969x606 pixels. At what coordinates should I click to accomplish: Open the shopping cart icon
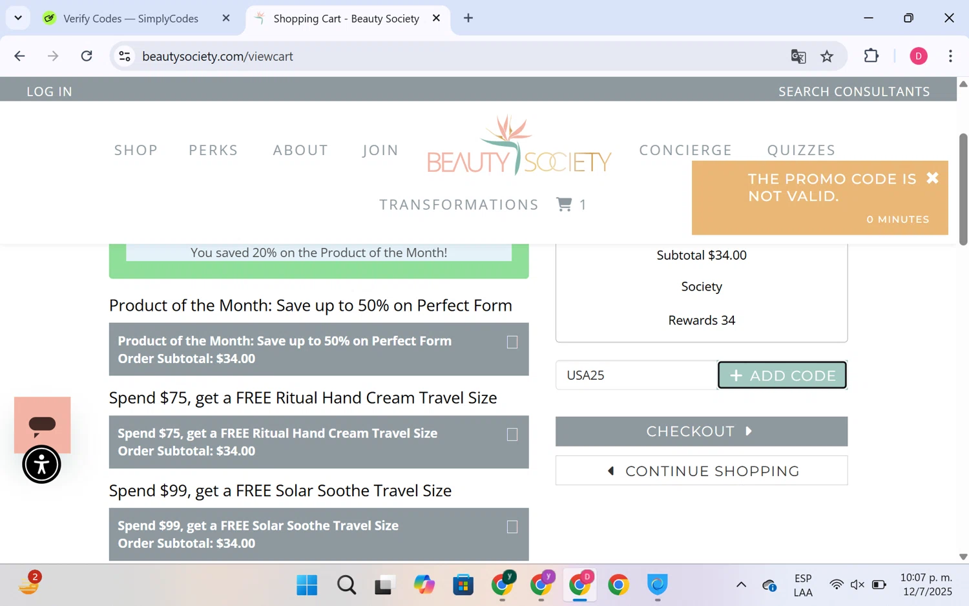(x=565, y=204)
